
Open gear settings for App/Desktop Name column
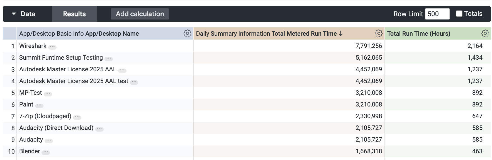click(187, 33)
